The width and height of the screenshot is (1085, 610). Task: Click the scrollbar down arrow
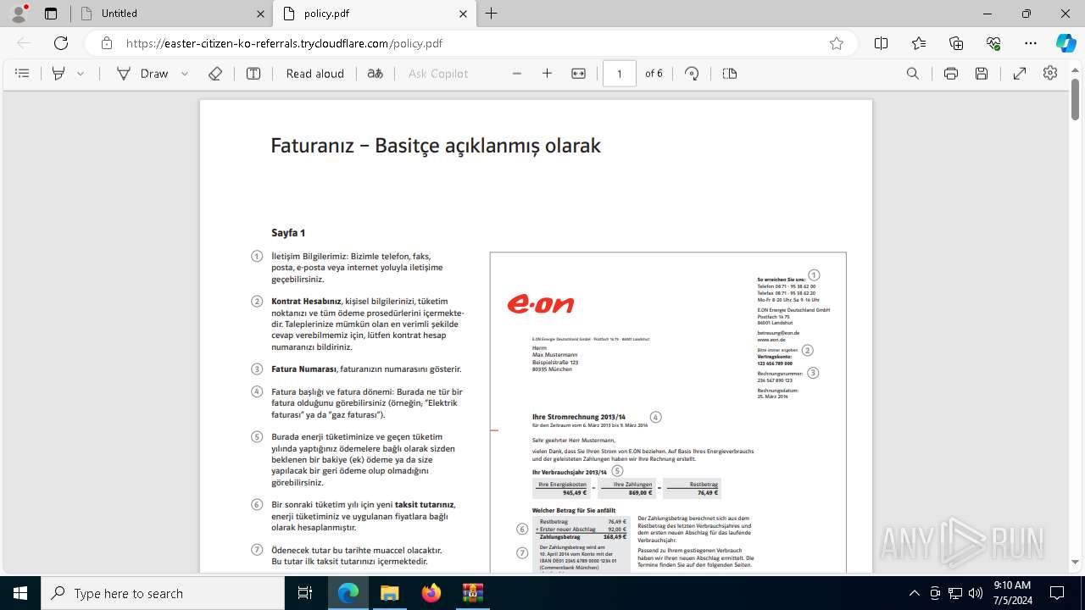click(1076, 562)
